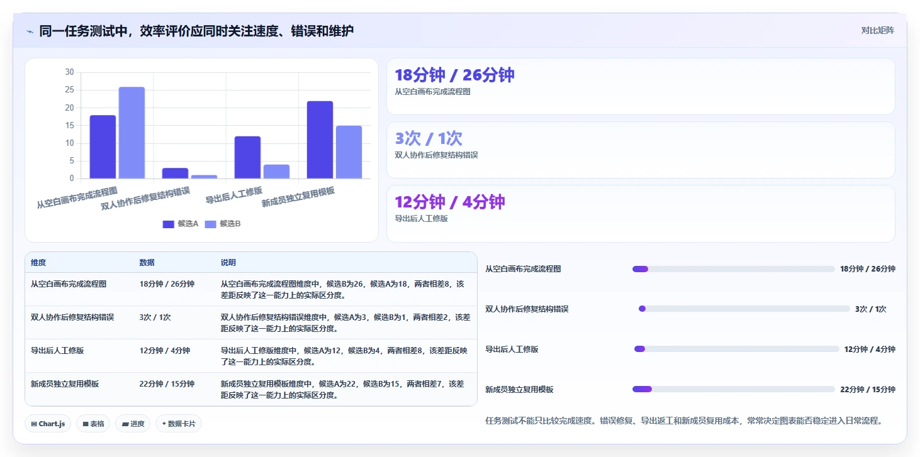Click the 对比矩阵 label in the header

pos(878,30)
